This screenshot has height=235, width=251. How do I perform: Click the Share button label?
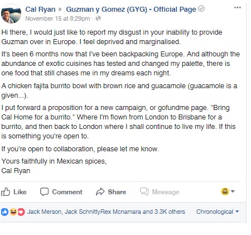pyautogui.click(x=117, y=192)
